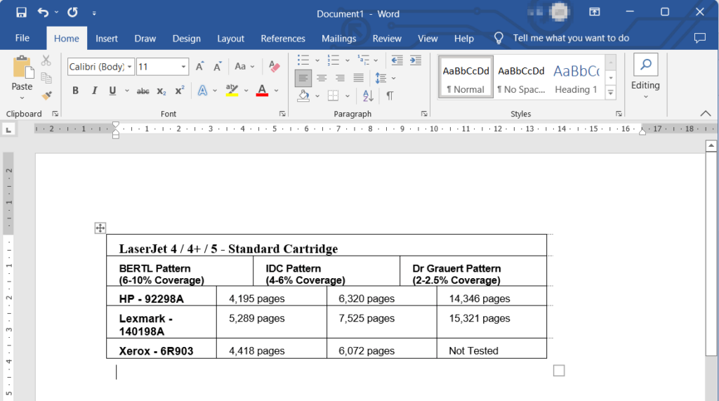Increase paragraph indent
This screenshot has width=719, height=401.
[x=416, y=60]
